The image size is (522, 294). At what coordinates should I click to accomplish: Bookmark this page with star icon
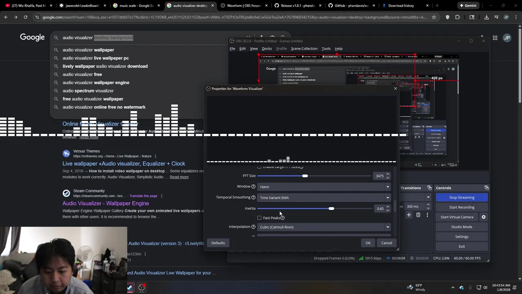pos(434,17)
